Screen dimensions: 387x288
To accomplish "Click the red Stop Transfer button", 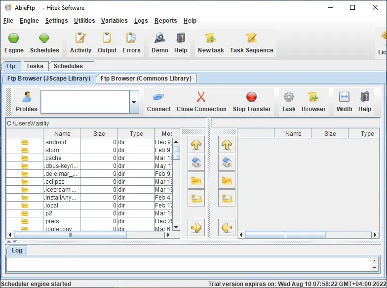I will point(252,97).
